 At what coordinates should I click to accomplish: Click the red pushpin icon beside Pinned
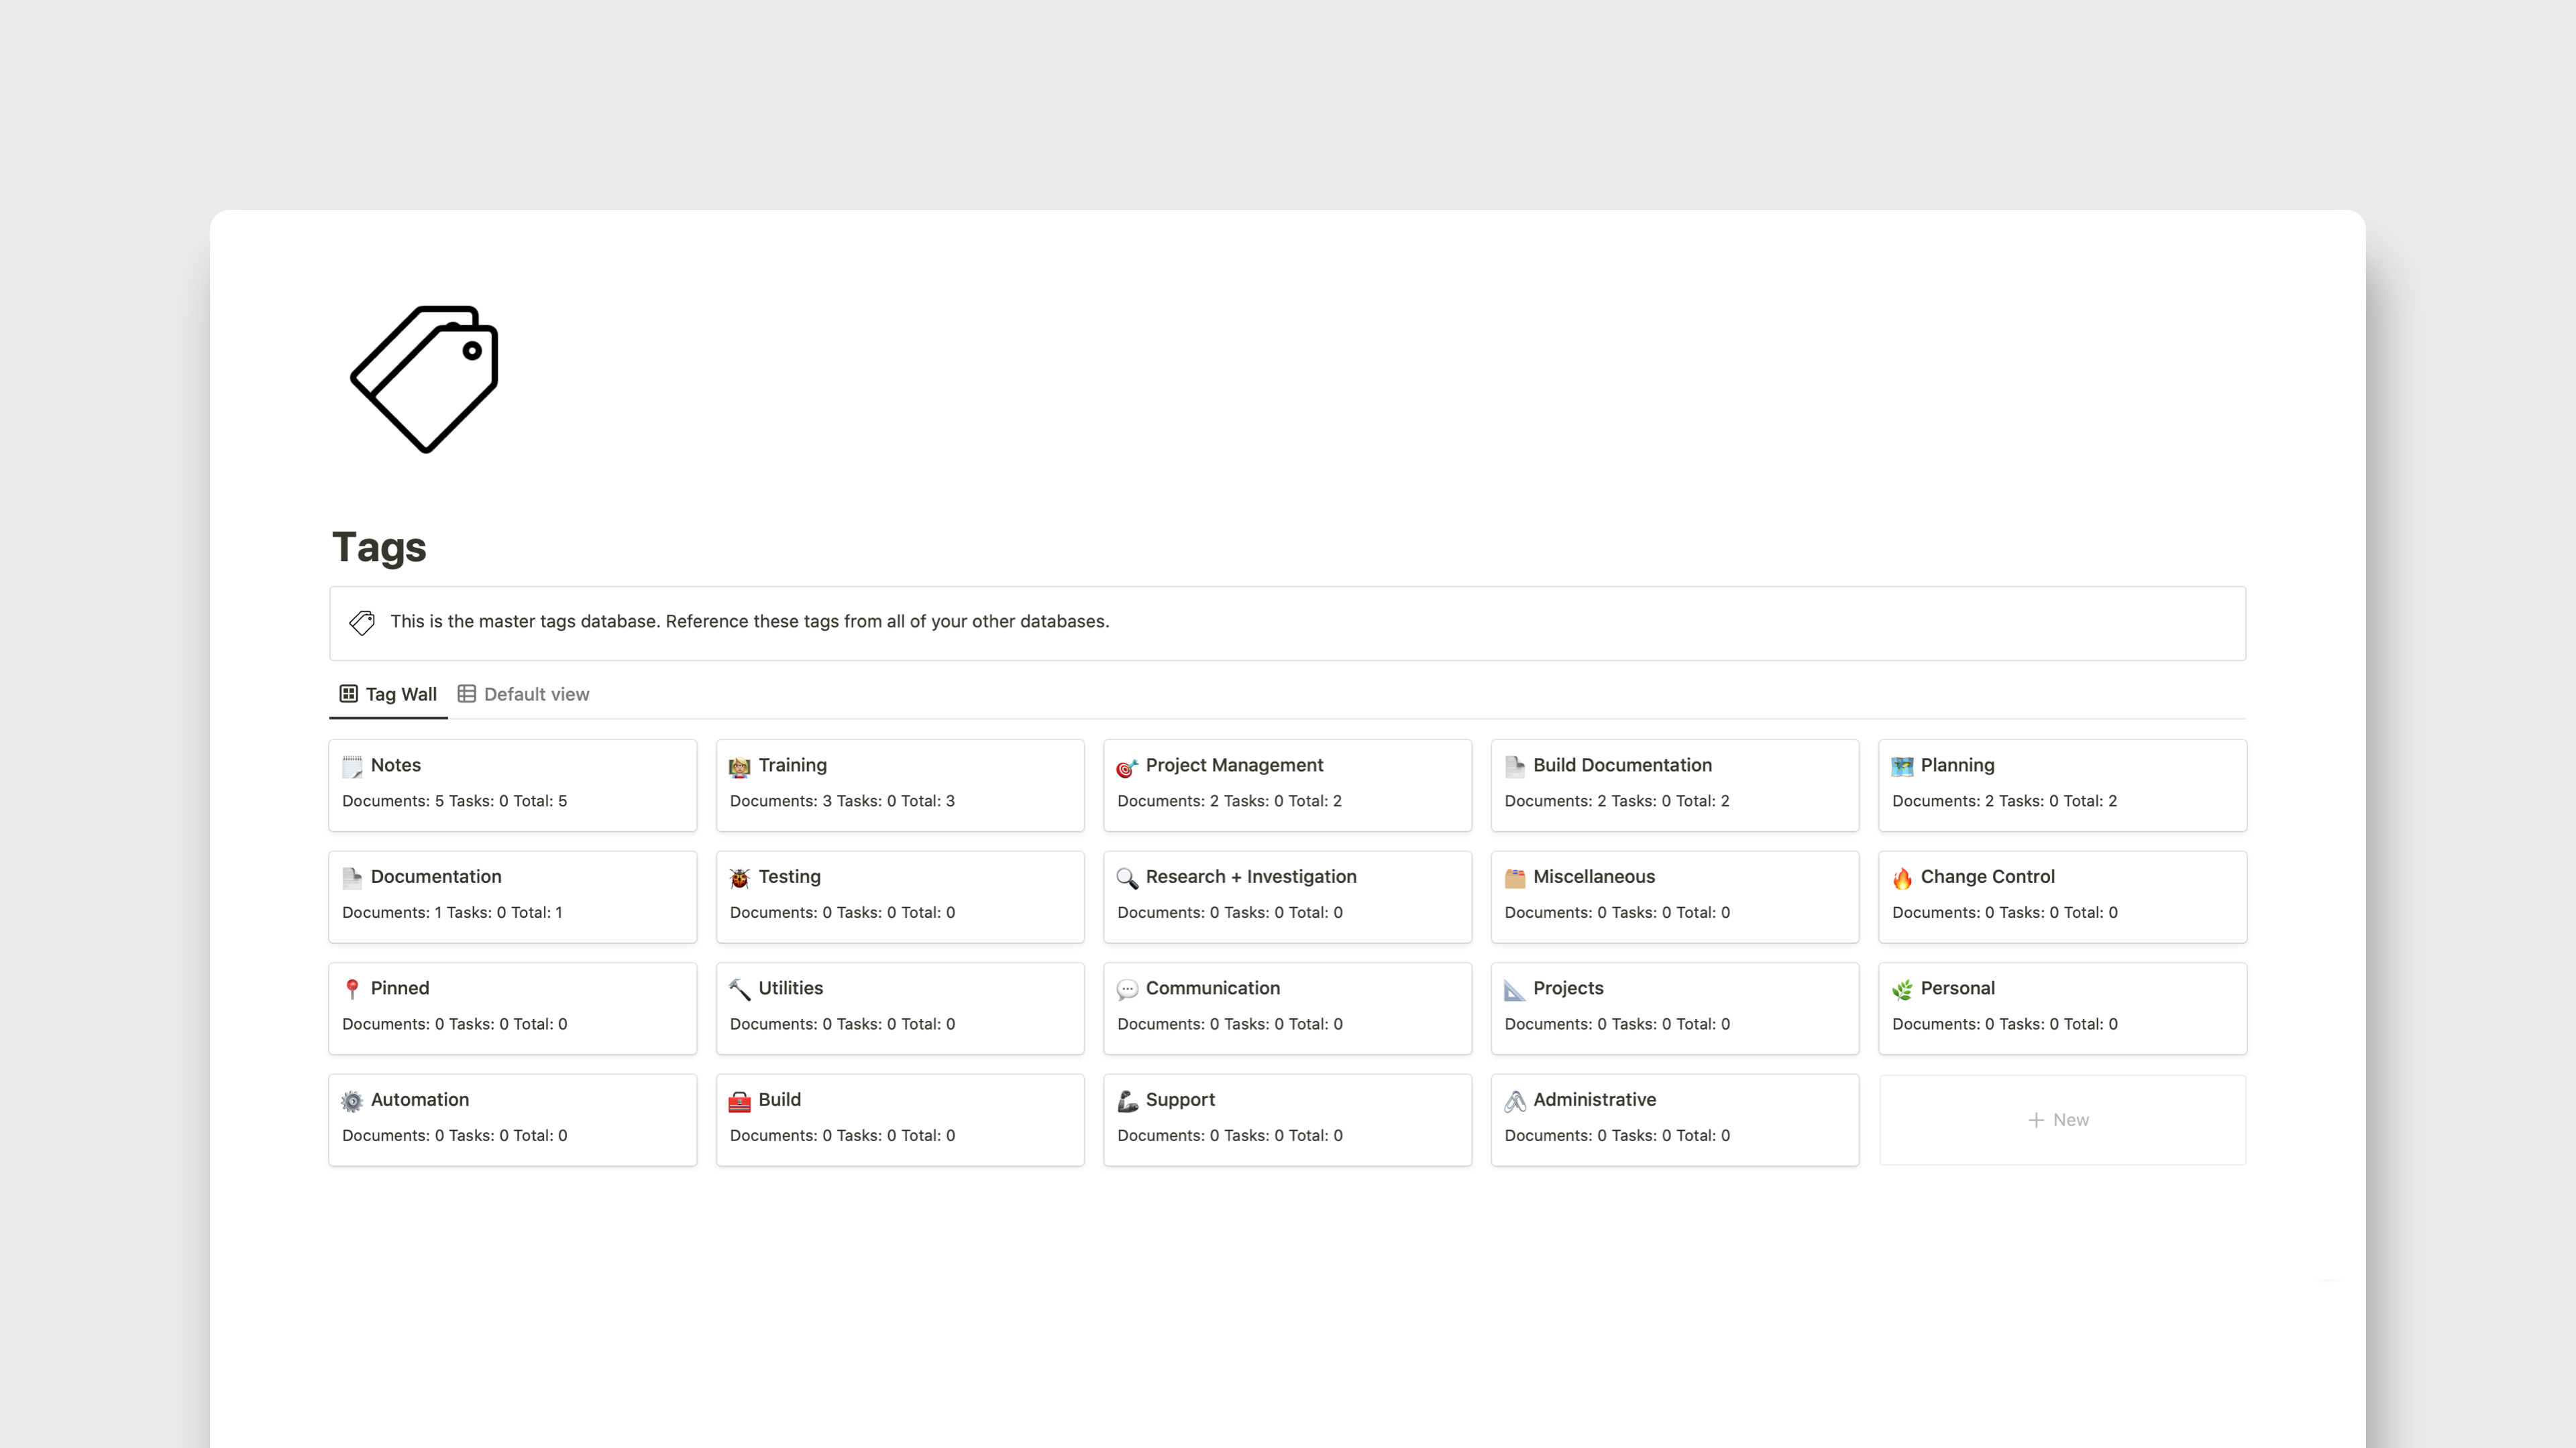pos(352,988)
